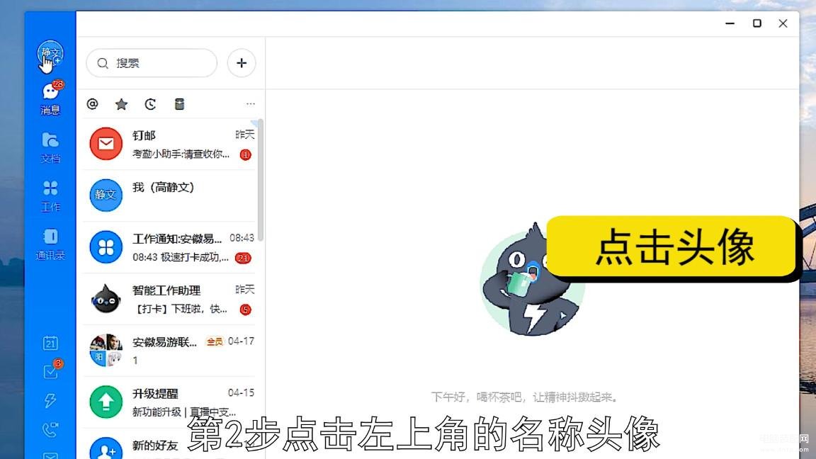The height and width of the screenshot is (459, 816).
Task: Close the DingTalk window
Action: [783, 23]
